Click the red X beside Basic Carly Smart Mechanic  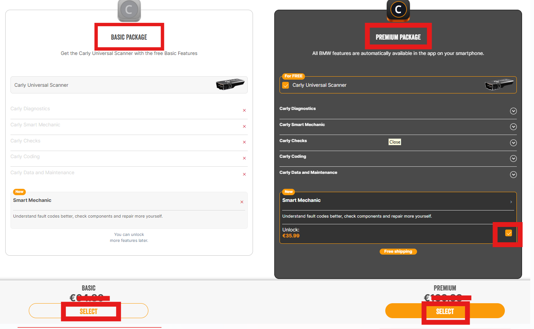pyautogui.click(x=244, y=126)
